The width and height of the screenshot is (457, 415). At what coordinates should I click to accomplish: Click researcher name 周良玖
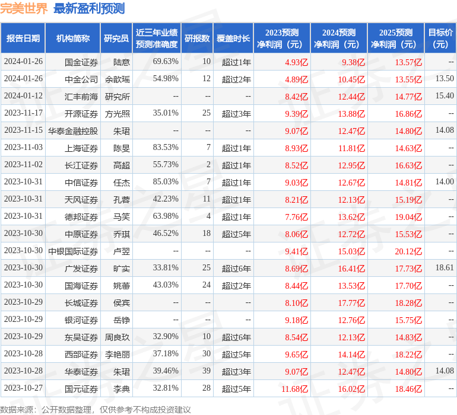point(118,337)
